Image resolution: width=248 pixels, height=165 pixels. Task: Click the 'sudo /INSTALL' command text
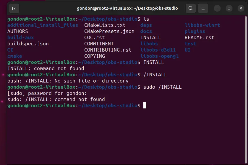point(163,87)
